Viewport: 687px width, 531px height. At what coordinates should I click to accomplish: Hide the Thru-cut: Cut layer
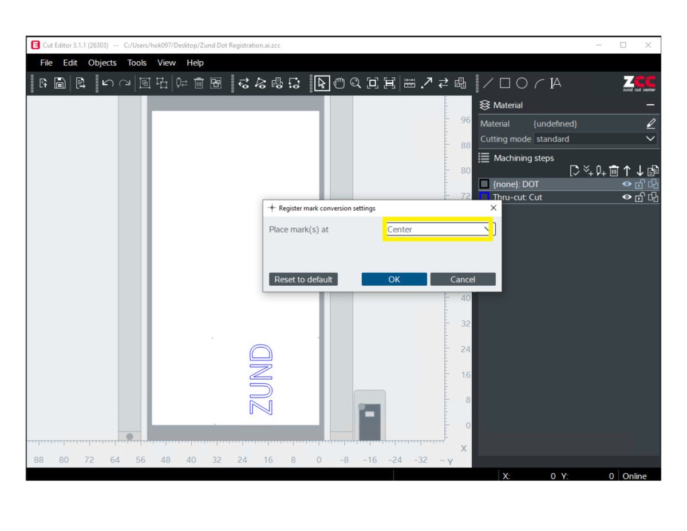coord(627,197)
